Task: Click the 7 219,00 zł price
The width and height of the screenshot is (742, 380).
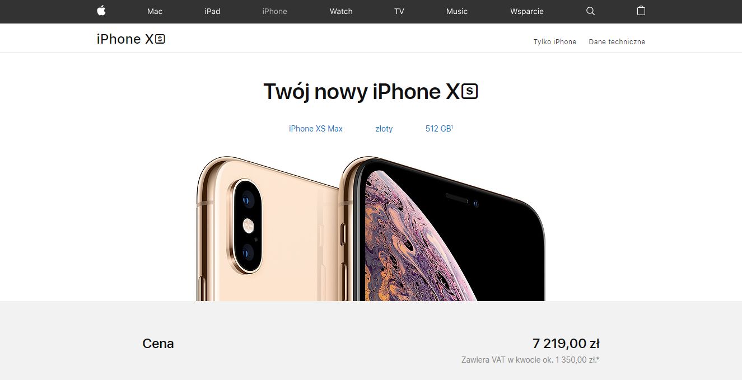Action: (566, 344)
